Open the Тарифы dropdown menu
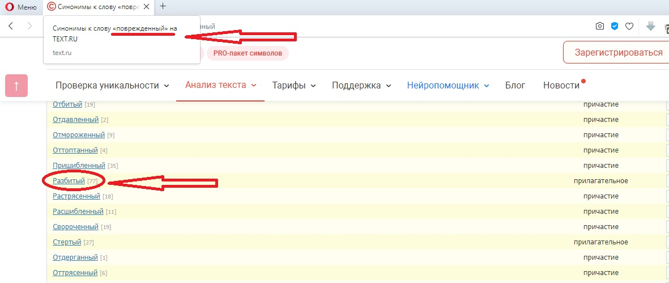 pyautogui.click(x=293, y=86)
